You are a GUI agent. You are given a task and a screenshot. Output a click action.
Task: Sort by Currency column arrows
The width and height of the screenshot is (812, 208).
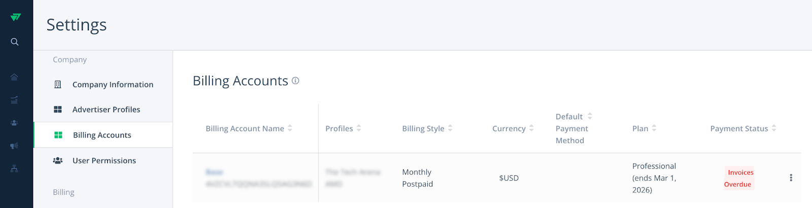(x=531, y=128)
